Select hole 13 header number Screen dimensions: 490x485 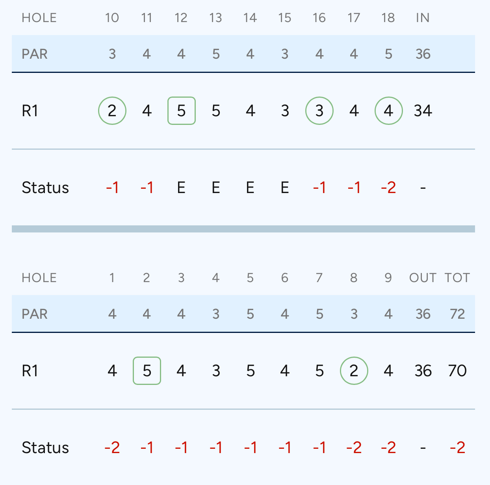(215, 18)
